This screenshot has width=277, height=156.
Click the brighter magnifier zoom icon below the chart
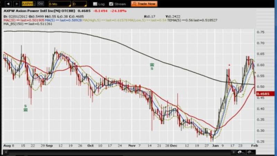tap(240, 152)
